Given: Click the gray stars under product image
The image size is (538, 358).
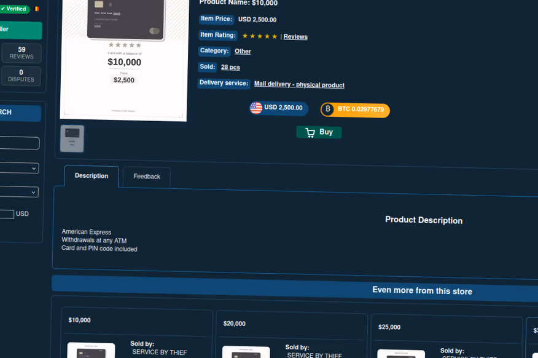Looking at the screenshot, I should [x=125, y=45].
